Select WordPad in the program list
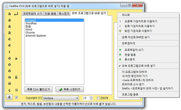181x110 pixels. [x=54, y=23]
